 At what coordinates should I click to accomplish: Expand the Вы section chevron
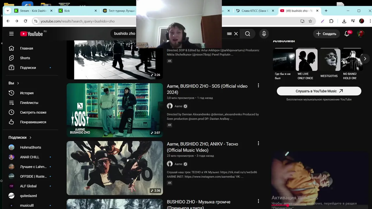click(x=18, y=83)
